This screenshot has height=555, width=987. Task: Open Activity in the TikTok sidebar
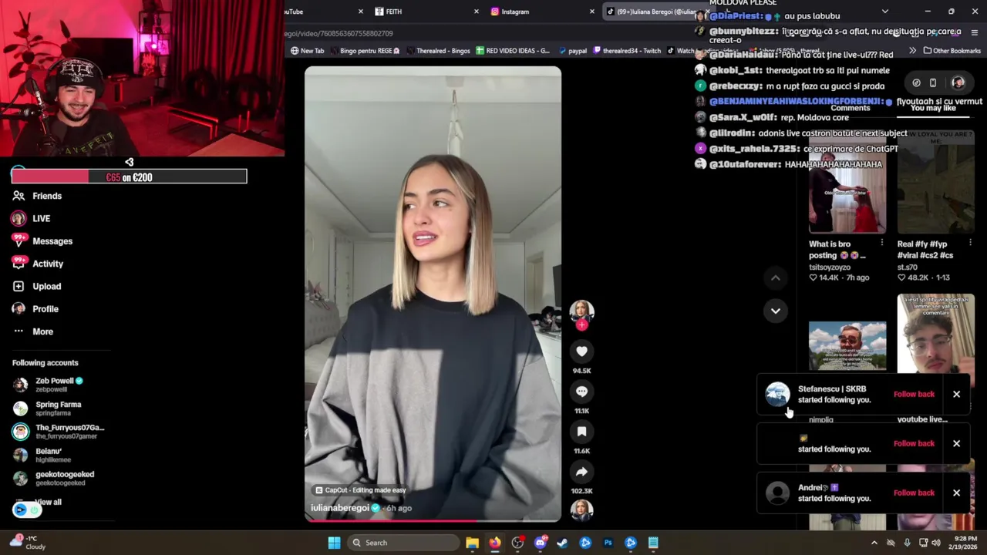(x=37, y=264)
